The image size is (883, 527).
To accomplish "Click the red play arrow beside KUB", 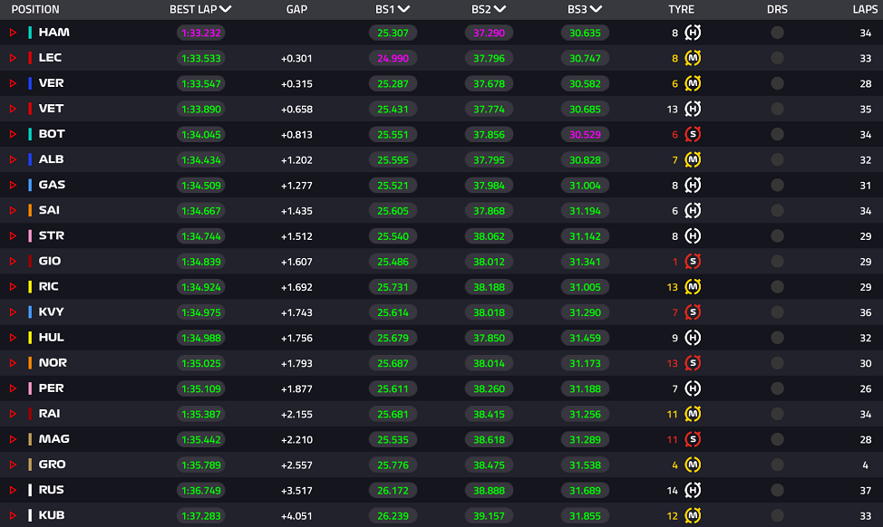I will point(13,515).
